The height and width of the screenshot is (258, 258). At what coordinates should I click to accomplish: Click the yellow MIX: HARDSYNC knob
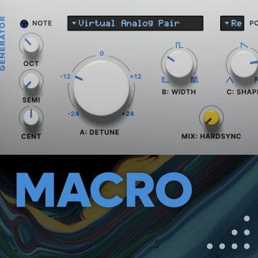click(x=211, y=118)
